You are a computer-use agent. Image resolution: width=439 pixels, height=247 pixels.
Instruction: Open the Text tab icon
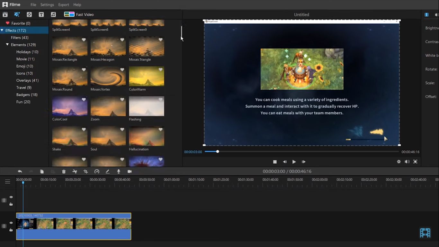pyautogui.click(x=41, y=14)
